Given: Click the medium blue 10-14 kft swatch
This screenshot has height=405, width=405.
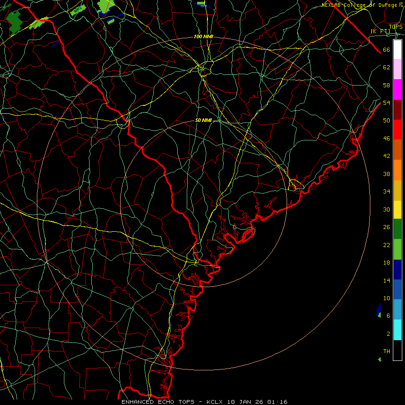Looking at the screenshot, I should (x=397, y=289).
